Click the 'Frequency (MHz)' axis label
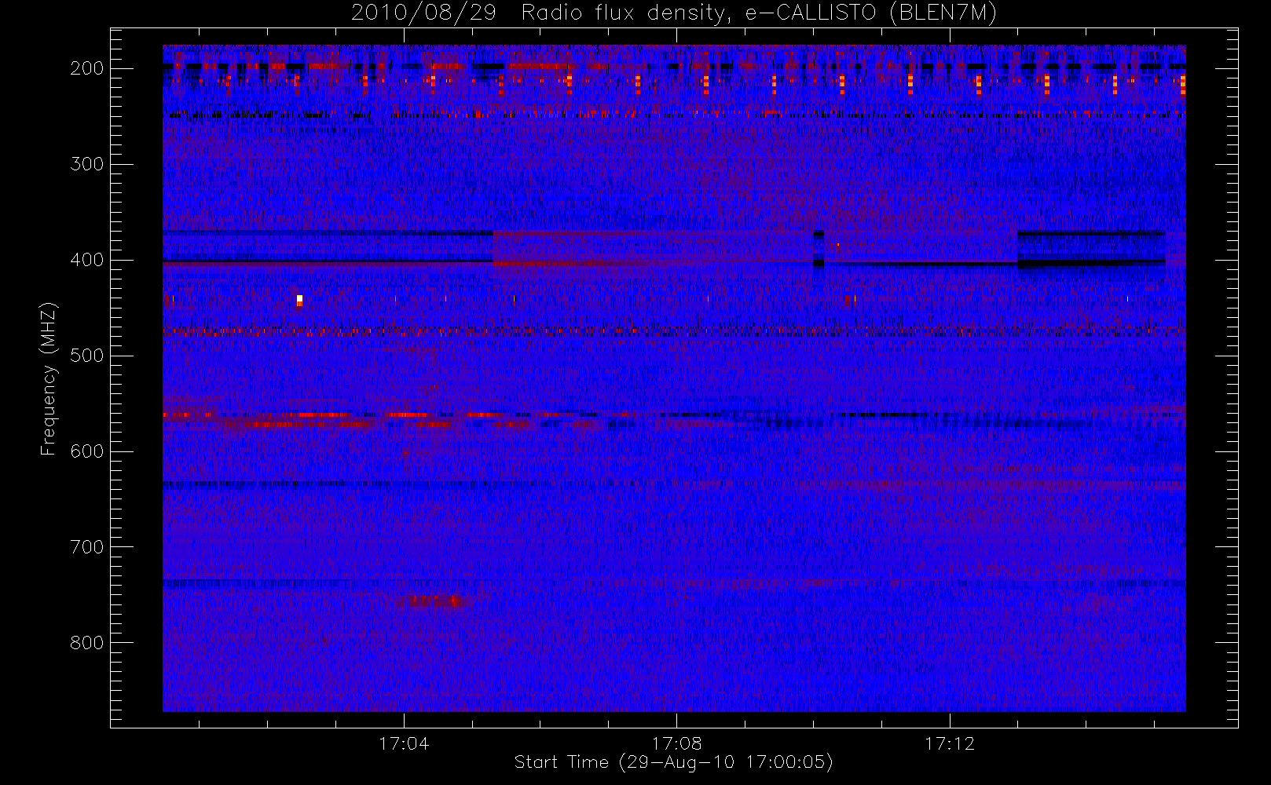1271x785 pixels. coord(49,378)
